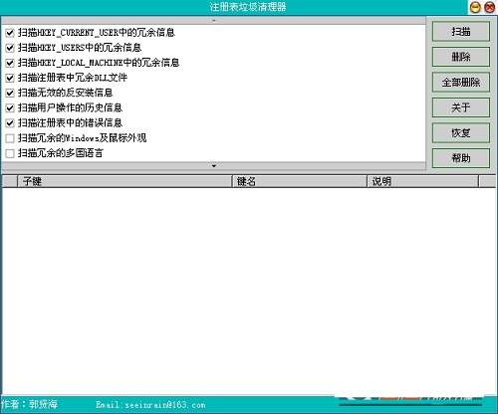Sort by the 子键 column header
498x414 pixels.
(124, 181)
